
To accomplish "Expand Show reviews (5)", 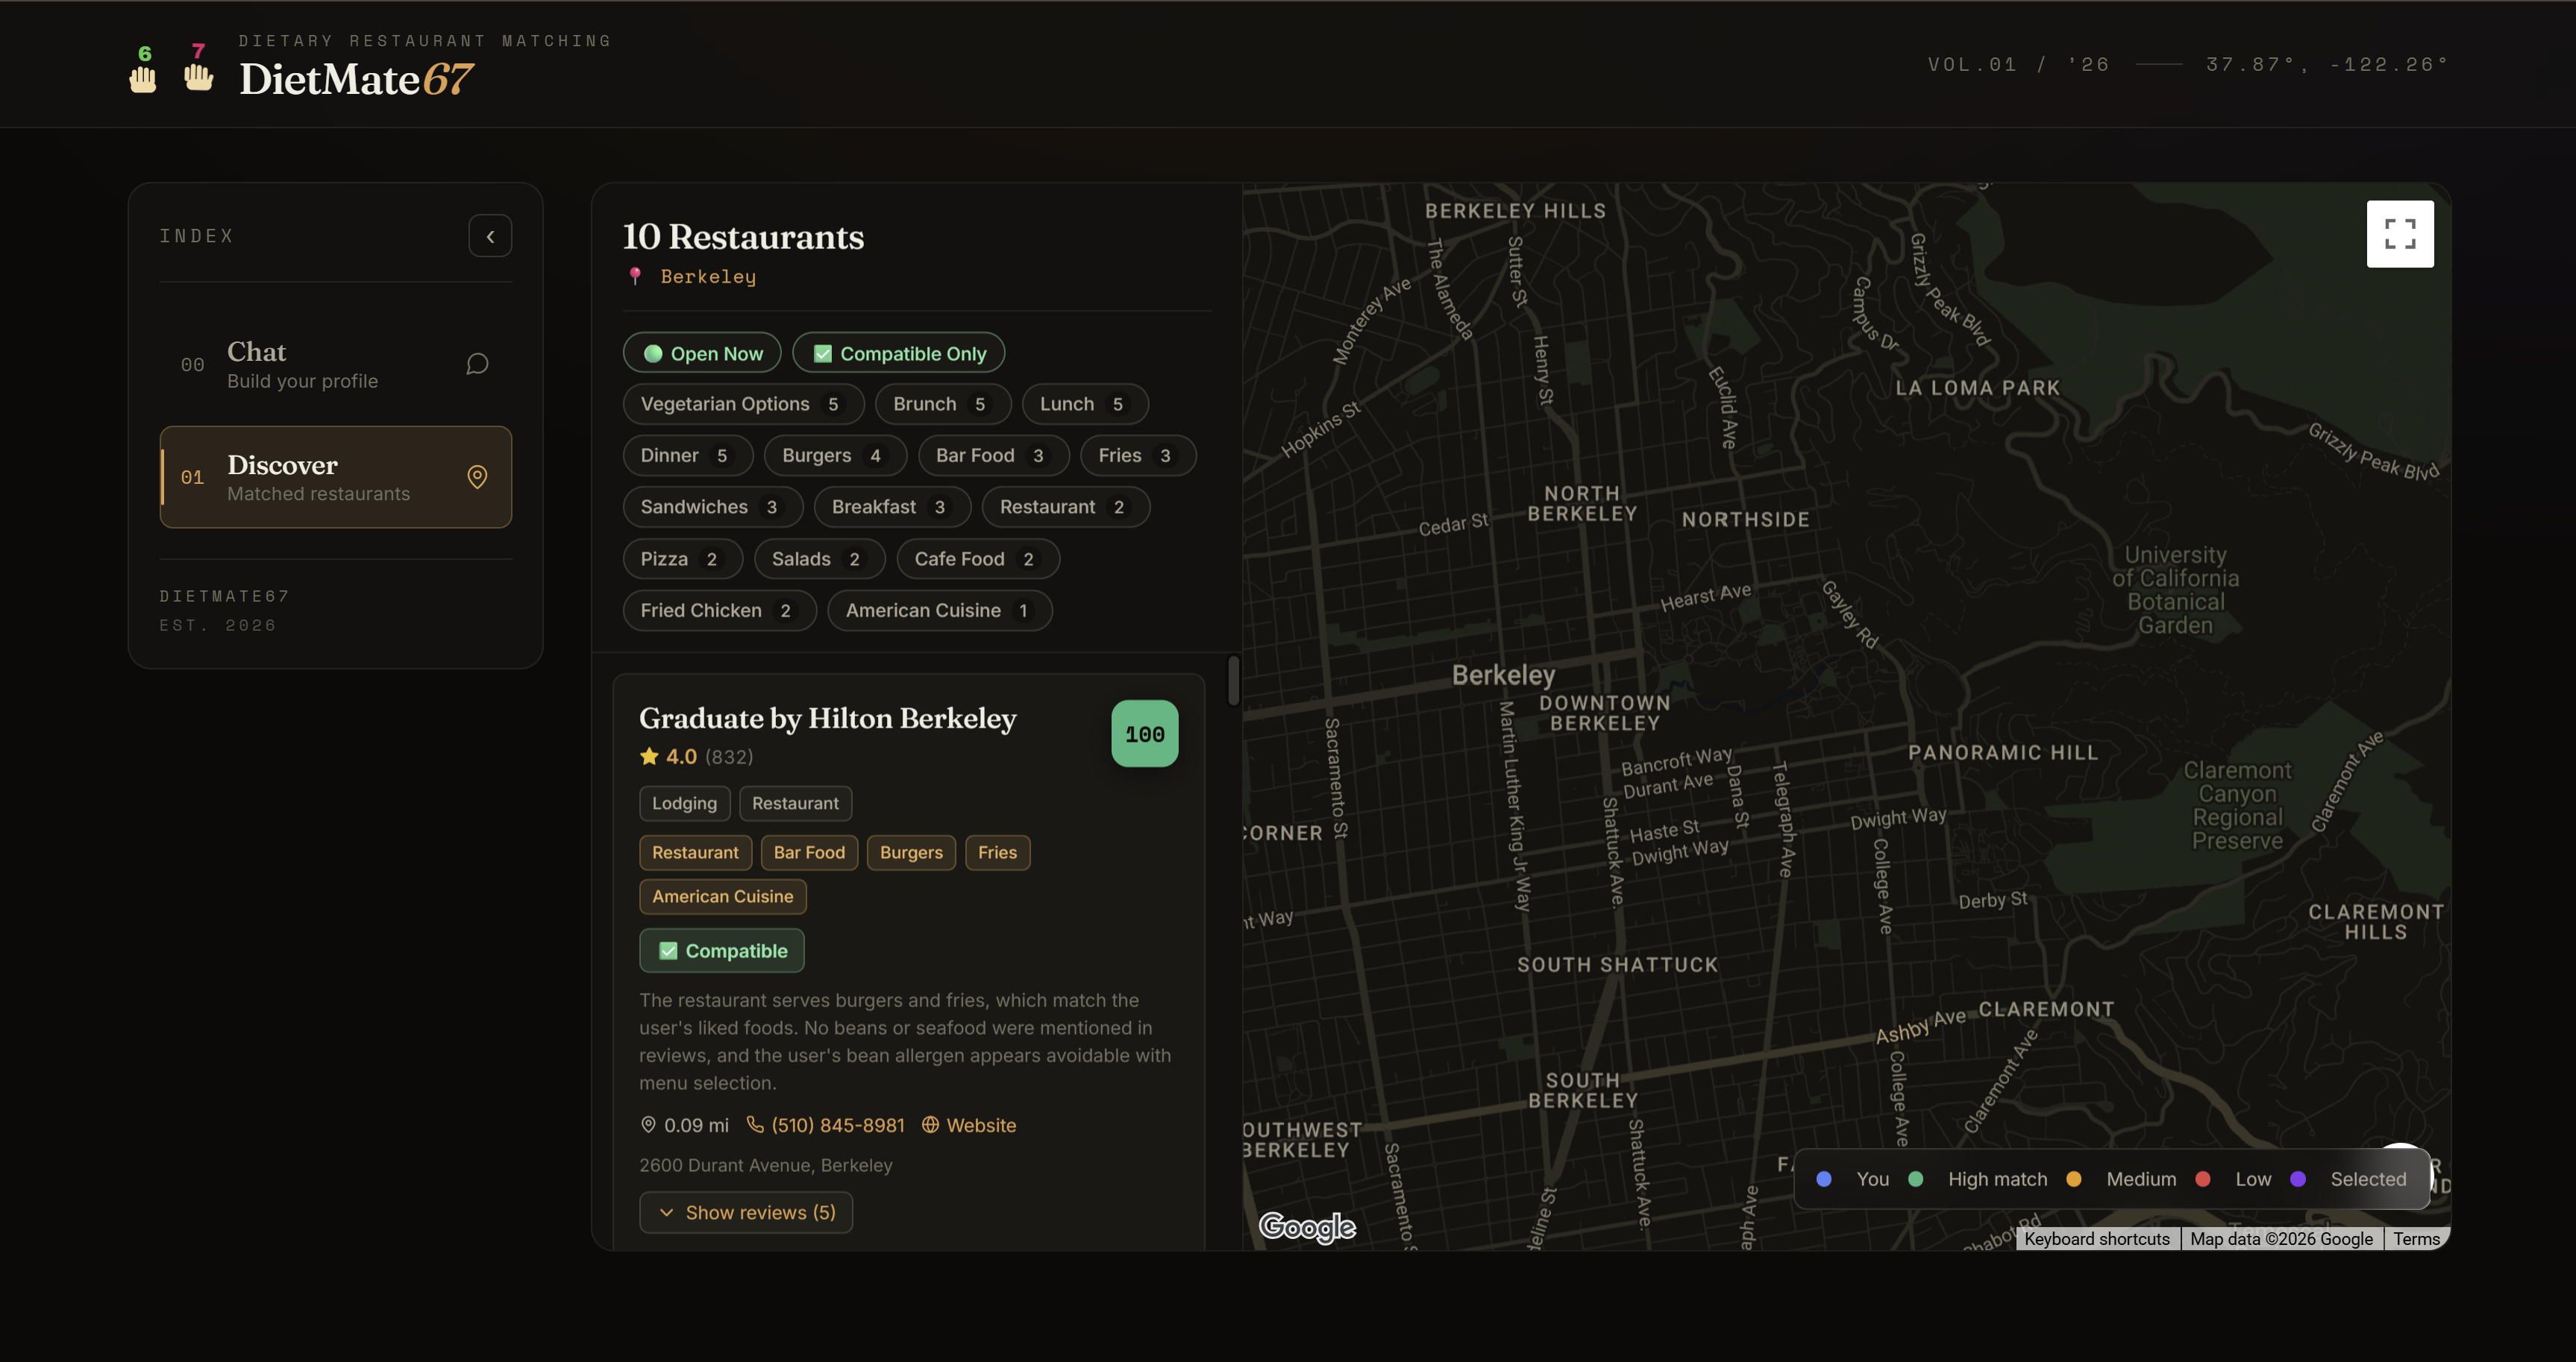I will pos(746,1212).
